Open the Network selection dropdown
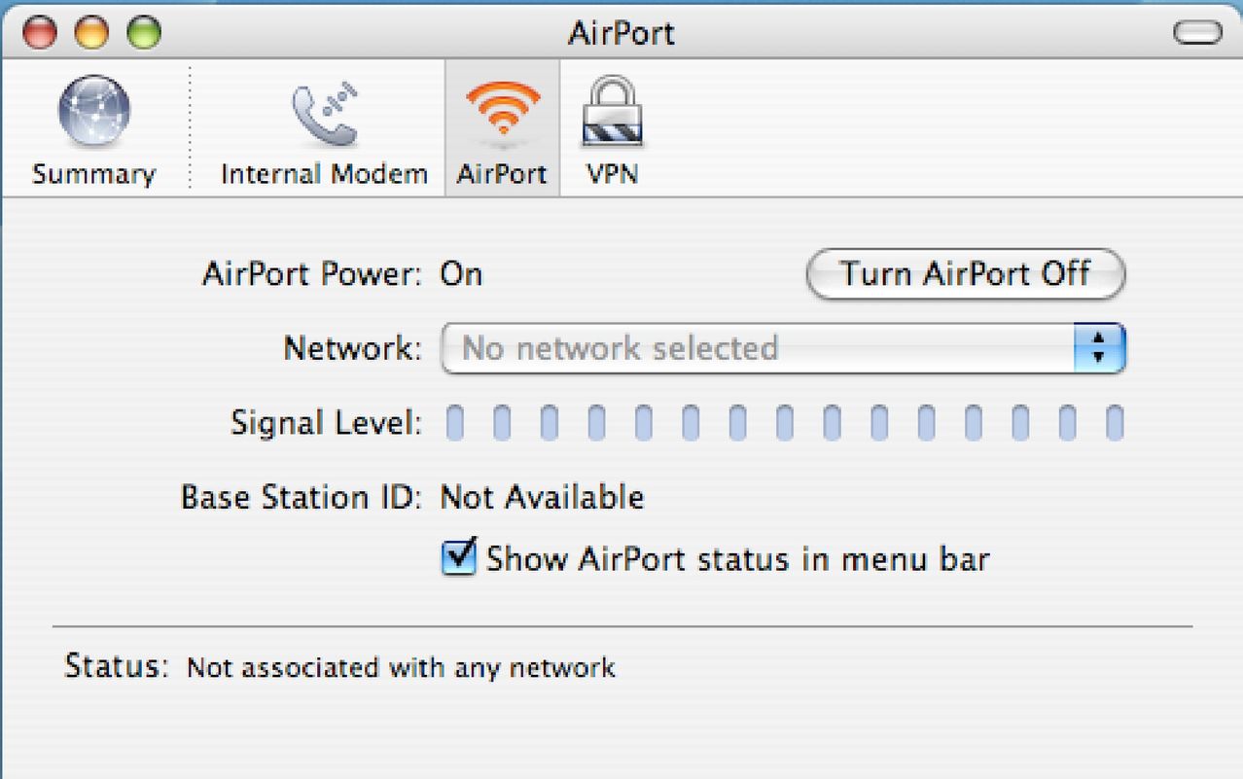Image resolution: width=1243 pixels, height=779 pixels. point(783,348)
